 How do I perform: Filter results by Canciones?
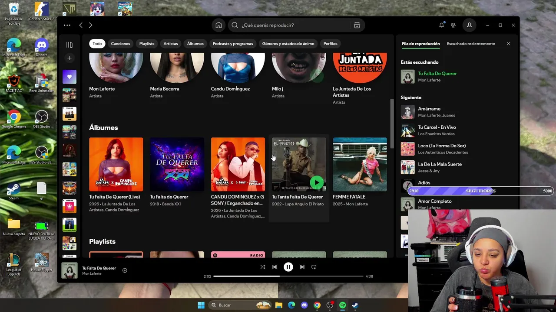point(120,44)
